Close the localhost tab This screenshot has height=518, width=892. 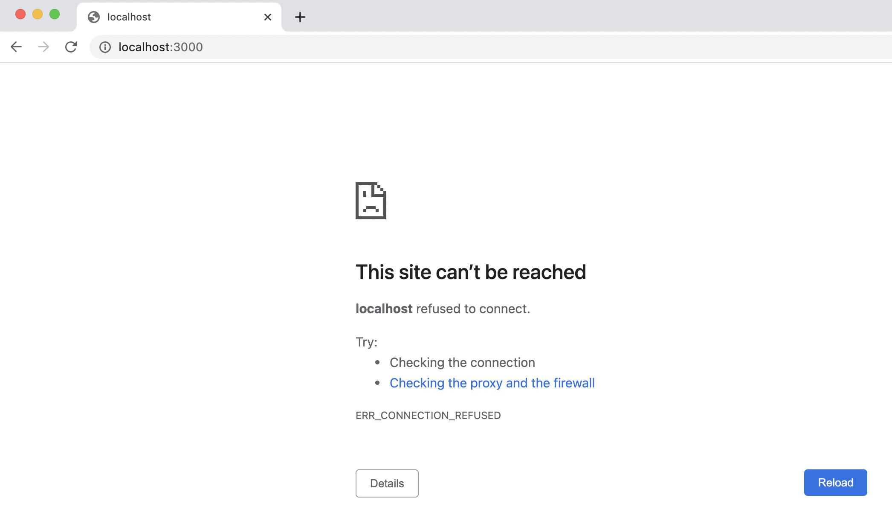267,17
